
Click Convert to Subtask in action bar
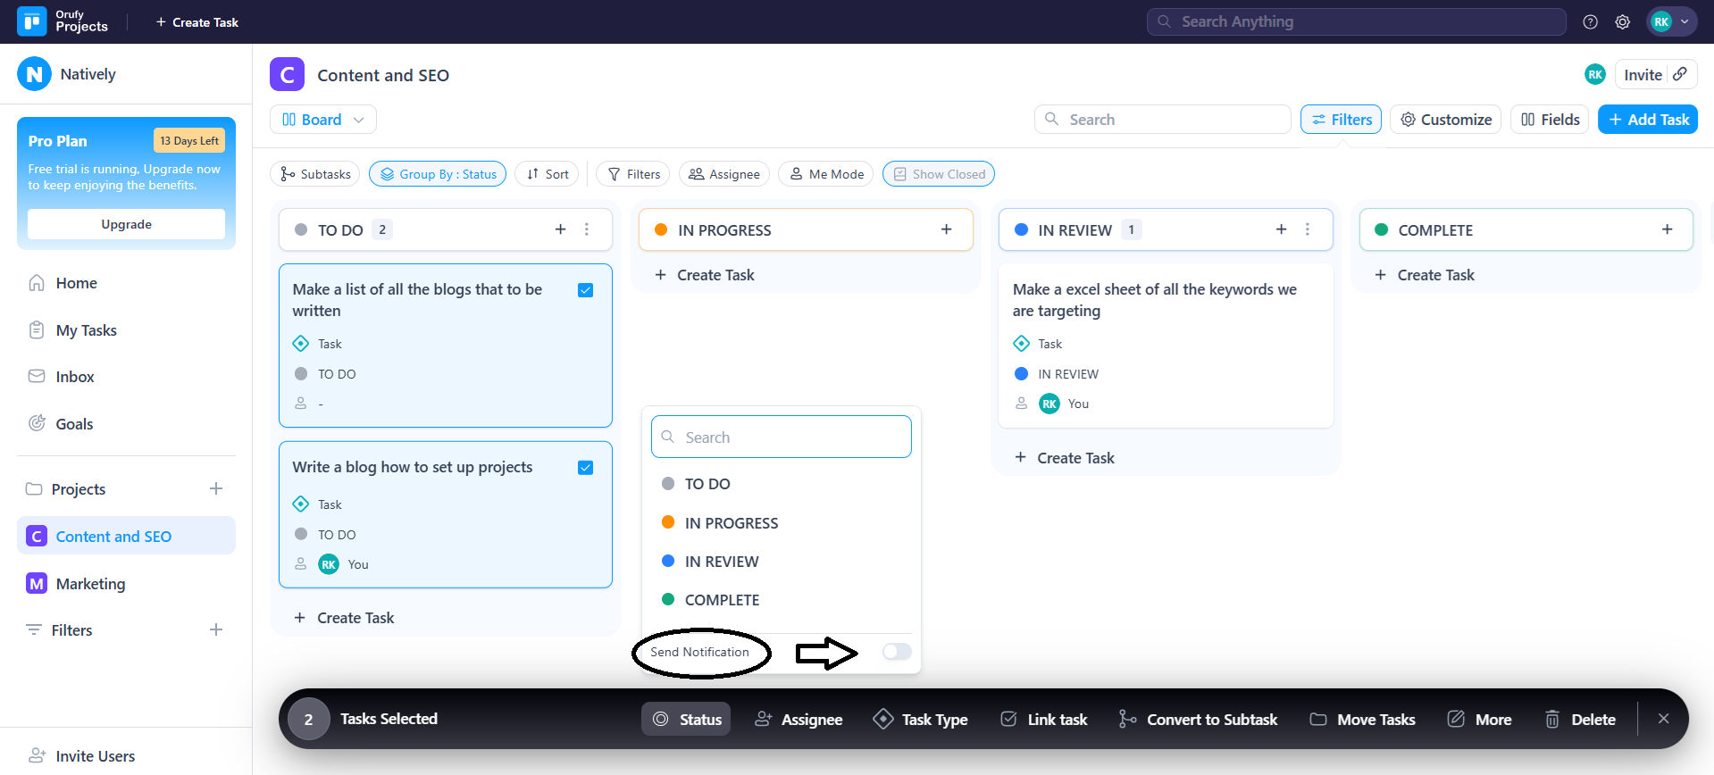tap(1198, 720)
